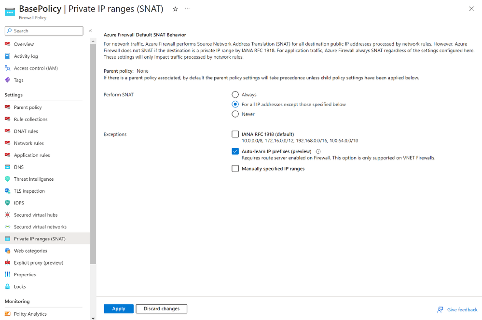Select Private IP ranges (SNAT) menu item
482x320 pixels.
(x=45, y=239)
